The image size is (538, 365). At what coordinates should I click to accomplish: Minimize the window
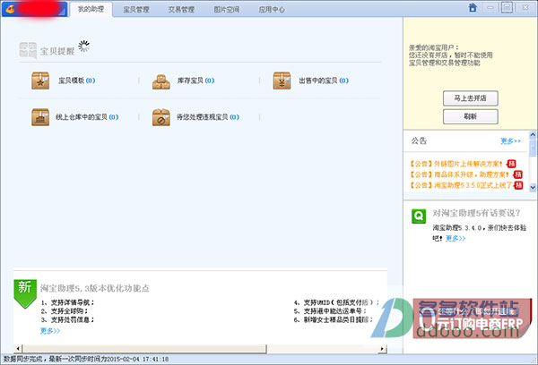tap(490, 7)
